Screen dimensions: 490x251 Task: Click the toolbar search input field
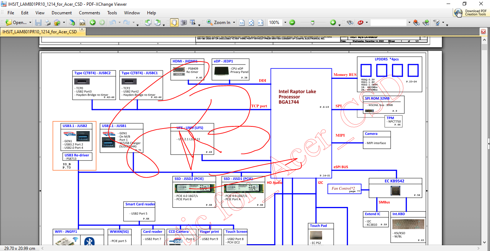pos(388,22)
